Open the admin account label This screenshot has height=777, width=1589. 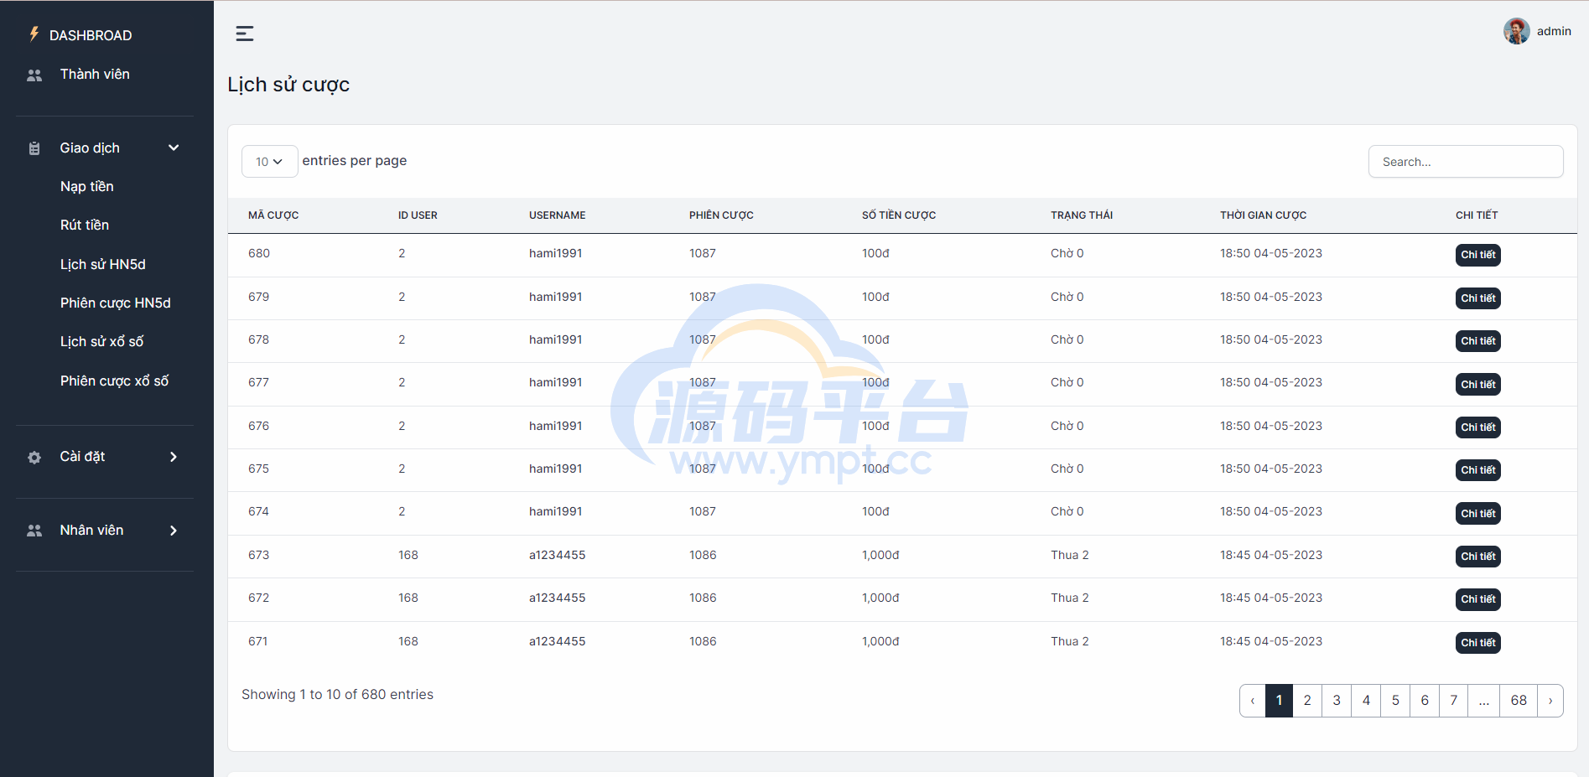coord(1554,31)
